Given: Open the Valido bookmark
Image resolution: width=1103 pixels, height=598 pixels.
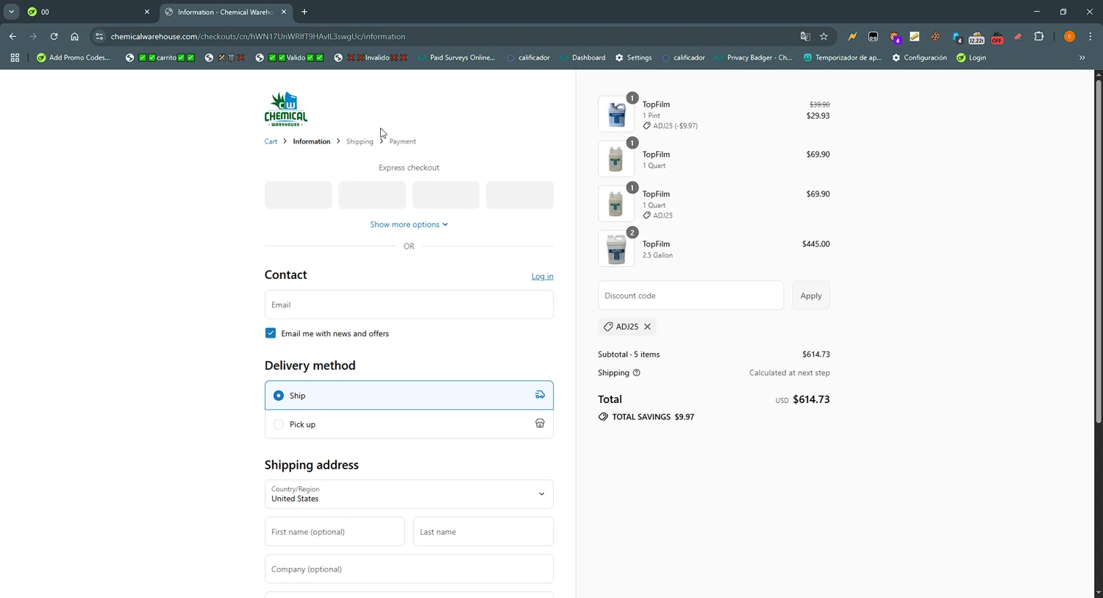Looking at the screenshot, I should pyautogui.click(x=289, y=57).
